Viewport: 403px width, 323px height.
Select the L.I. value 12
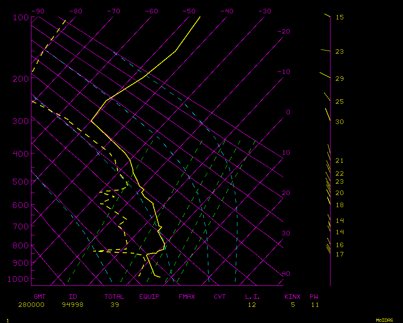click(252, 305)
